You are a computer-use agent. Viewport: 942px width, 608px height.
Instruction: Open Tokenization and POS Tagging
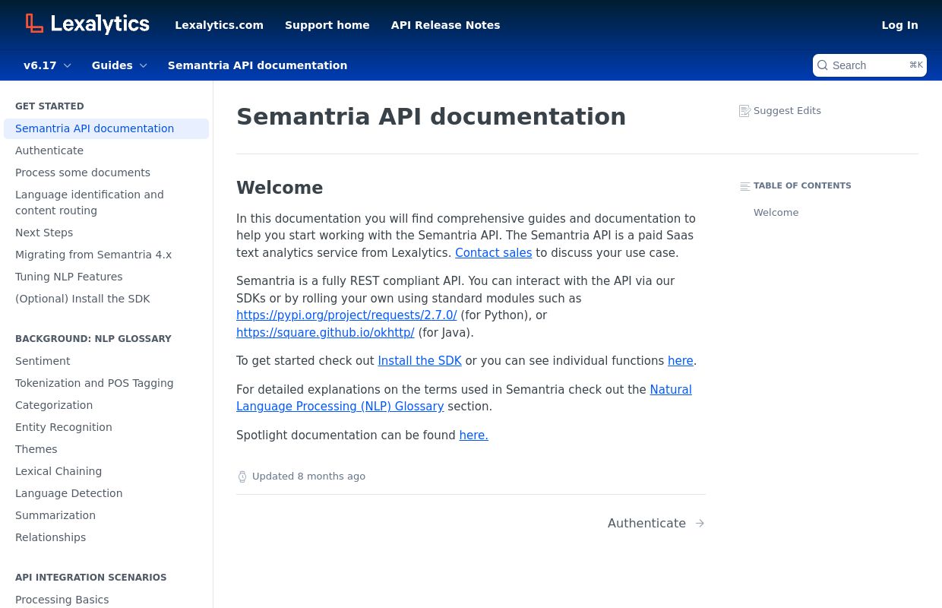tap(106, 383)
